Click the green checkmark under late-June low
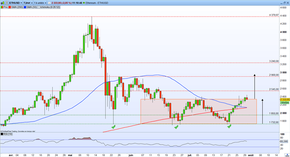This screenshot has width=290, height=157. pos(176,127)
